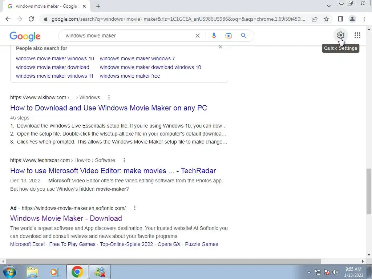The image size is (372, 279).
Task: Reload the page with the refresh icon
Action: pyautogui.click(x=31, y=19)
